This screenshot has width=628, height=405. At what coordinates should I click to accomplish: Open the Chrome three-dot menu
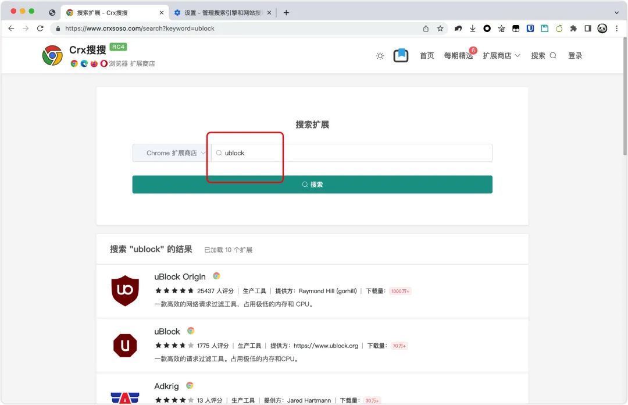click(x=617, y=29)
